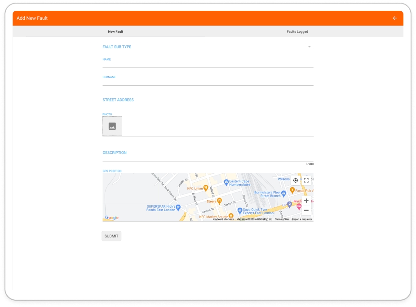Click into the Name input field
The height and width of the screenshot is (307, 416).
208,64
